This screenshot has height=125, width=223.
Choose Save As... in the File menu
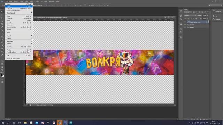[x=18, y=23]
